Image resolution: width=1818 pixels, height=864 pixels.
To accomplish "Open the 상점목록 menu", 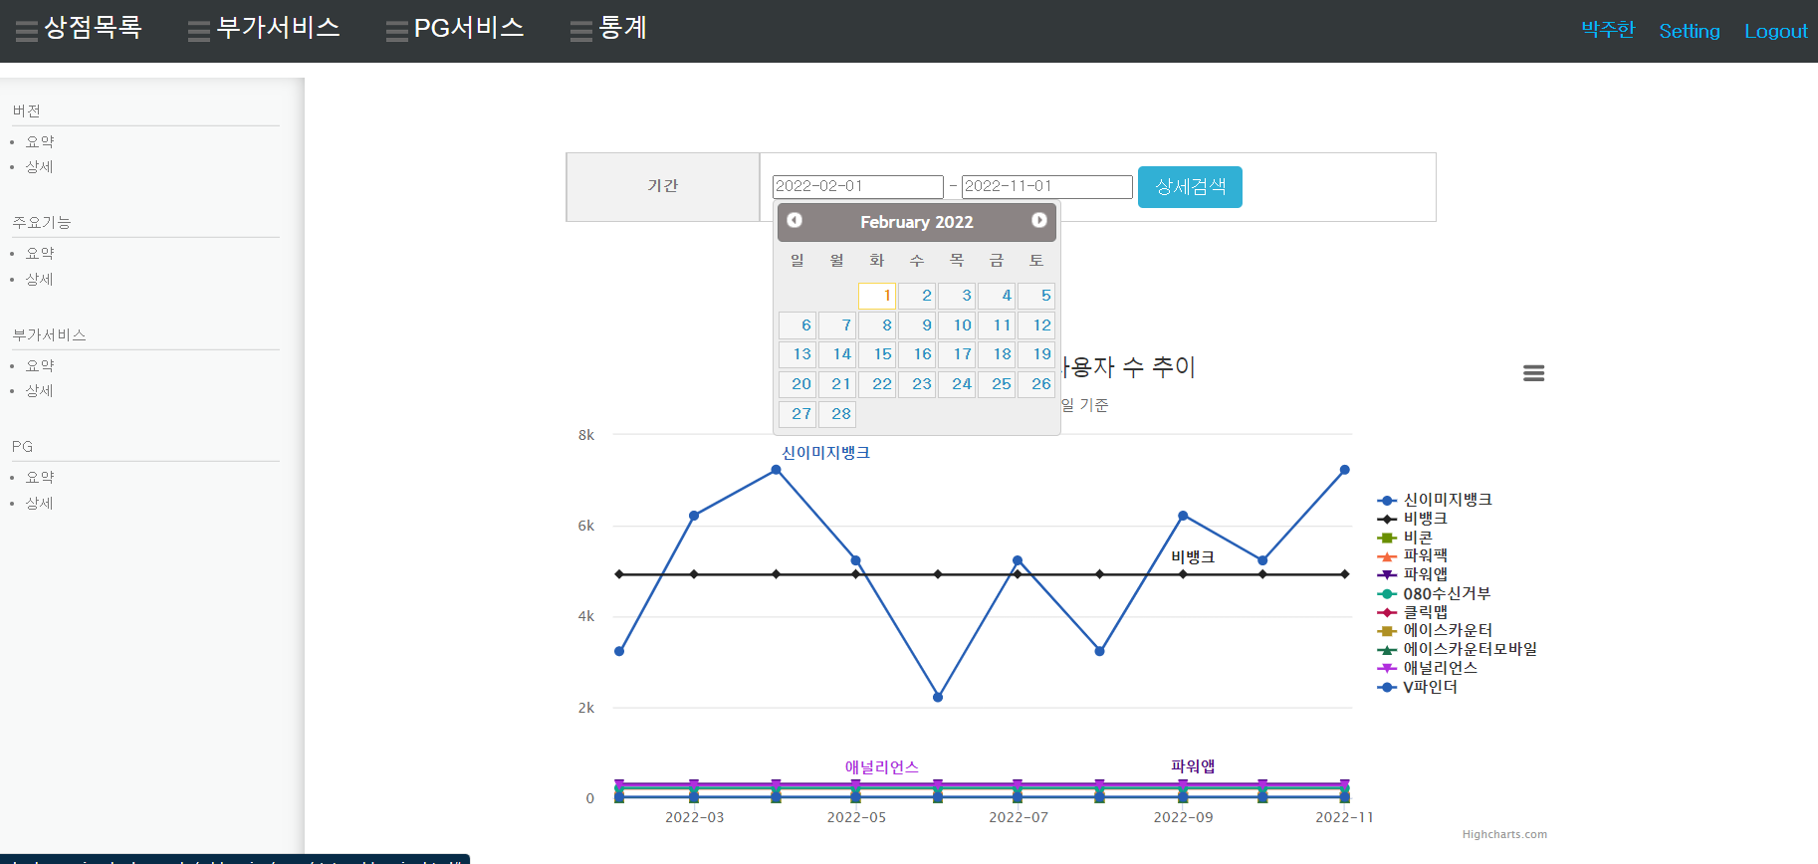I will pos(80,28).
